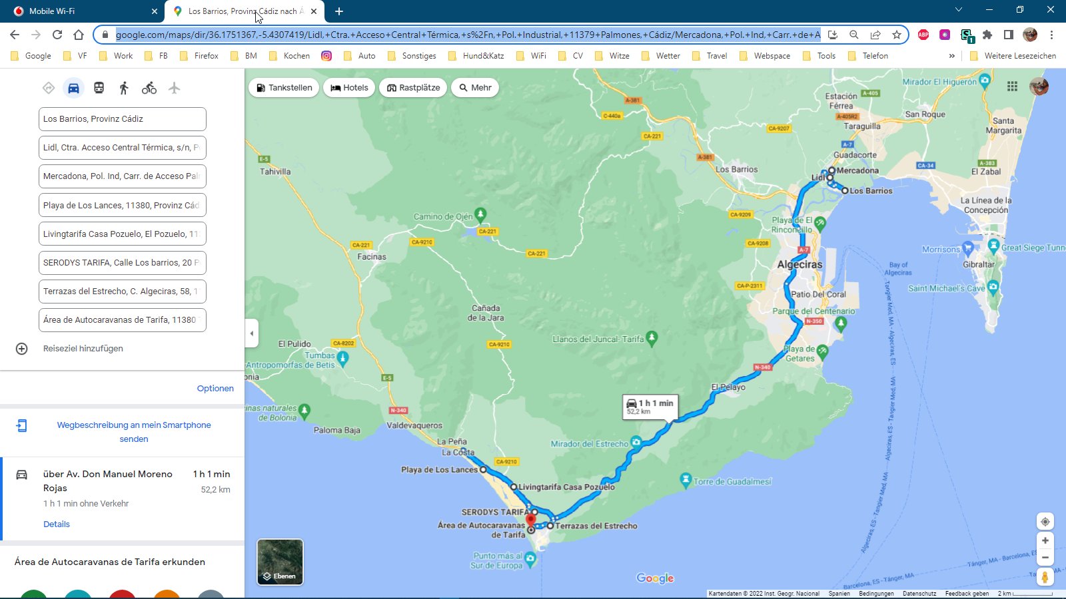Choose cycling travel mode
This screenshot has width=1066, height=599.
pos(149,88)
